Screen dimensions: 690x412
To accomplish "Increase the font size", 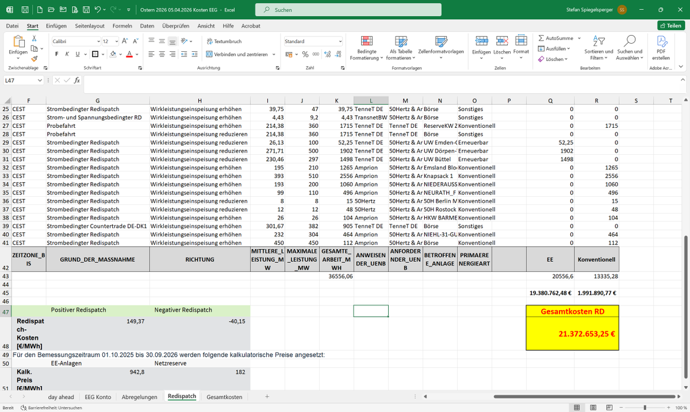I will coord(126,41).
